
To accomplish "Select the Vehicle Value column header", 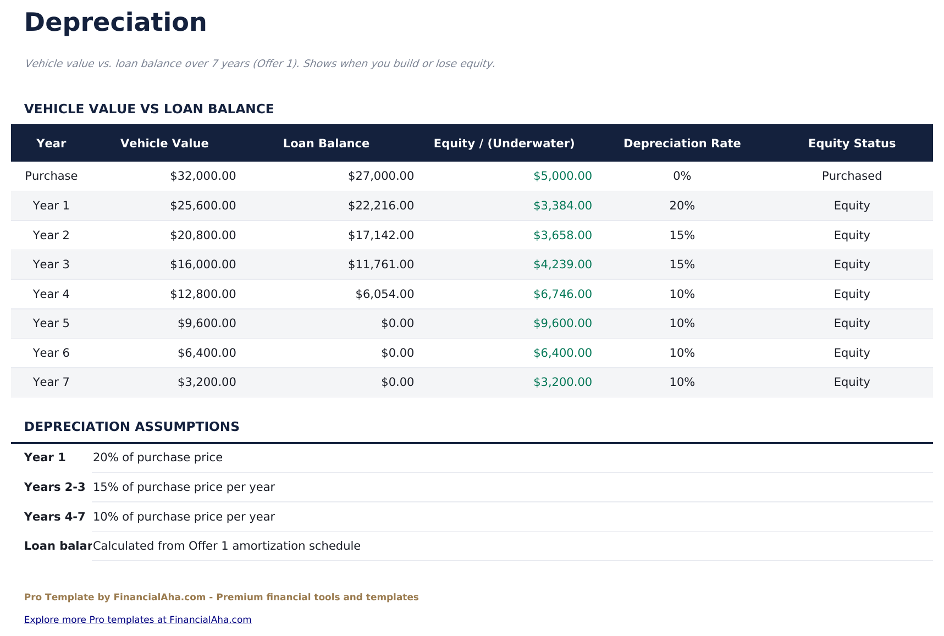I will [164, 143].
